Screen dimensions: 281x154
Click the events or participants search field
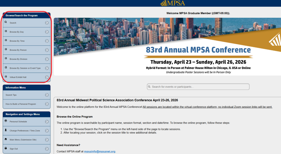198,87
